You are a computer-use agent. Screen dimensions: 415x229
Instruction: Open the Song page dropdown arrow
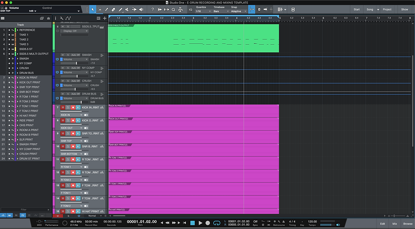[378, 9]
